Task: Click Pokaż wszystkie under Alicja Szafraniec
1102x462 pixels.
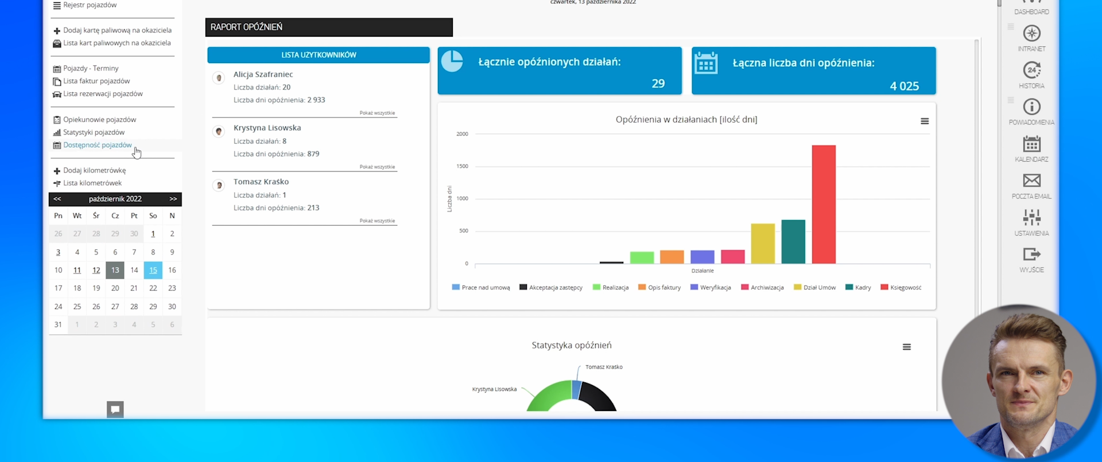Action: point(377,113)
